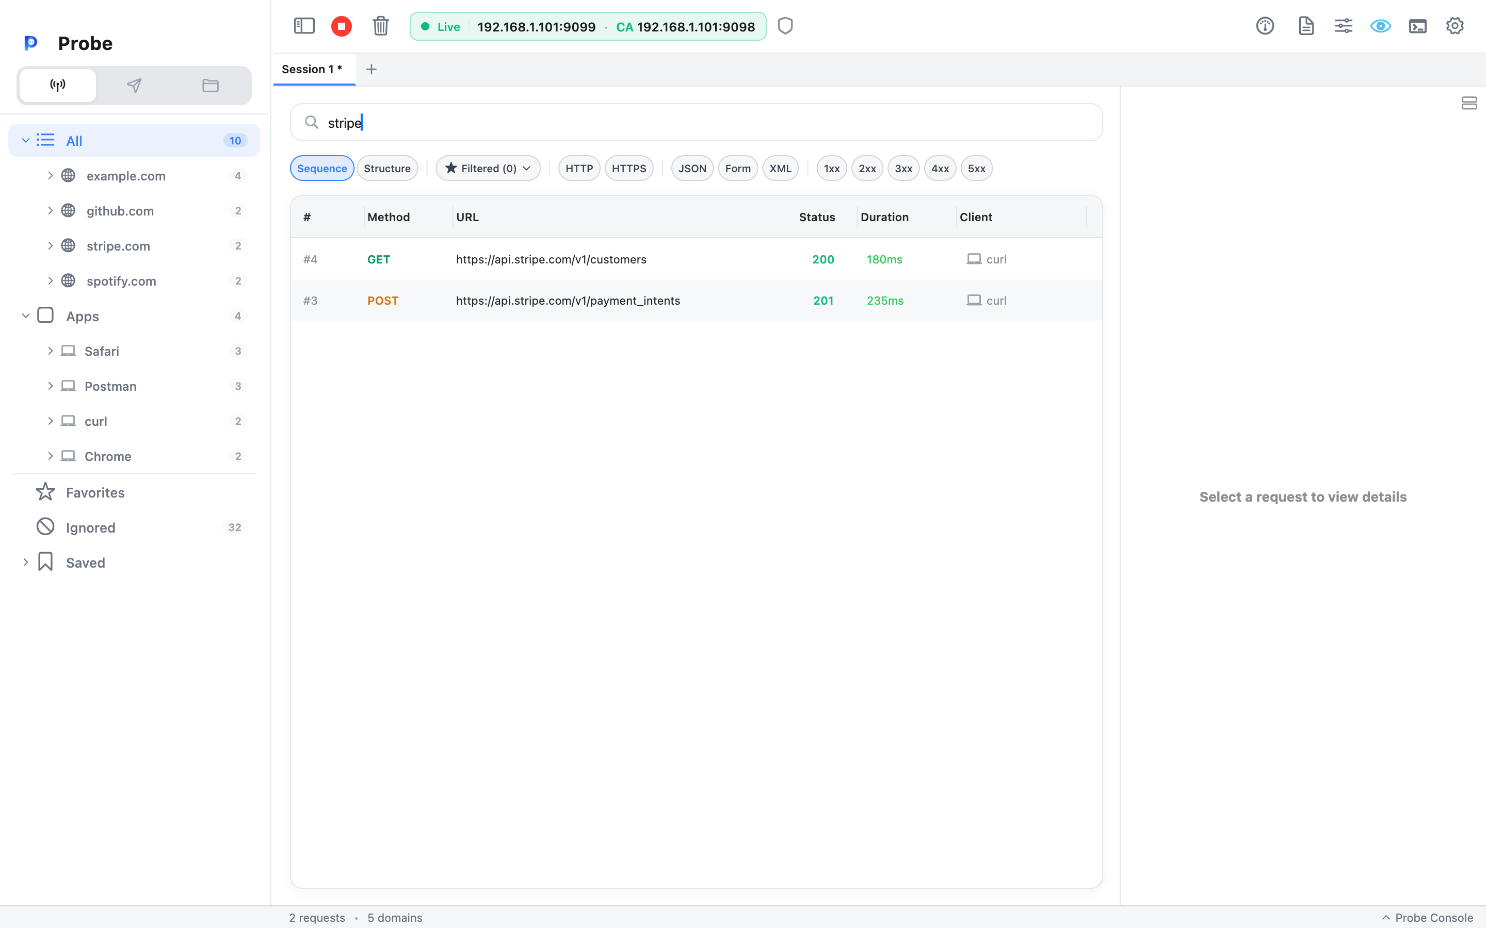
Task: Expand the example.com domain
Action: click(51, 175)
